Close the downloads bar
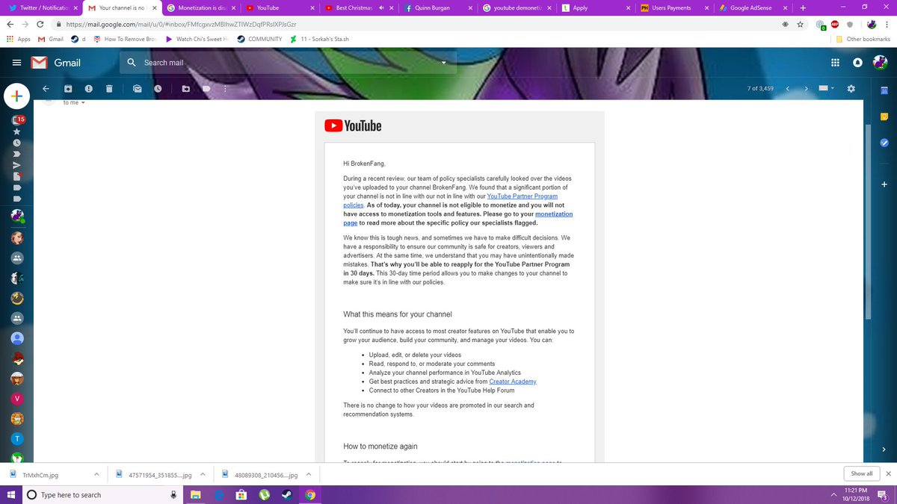The height and width of the screenshot is (504, 897). (887, 473)
